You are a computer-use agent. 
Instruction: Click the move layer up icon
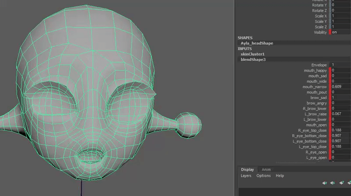click(325, 182)
